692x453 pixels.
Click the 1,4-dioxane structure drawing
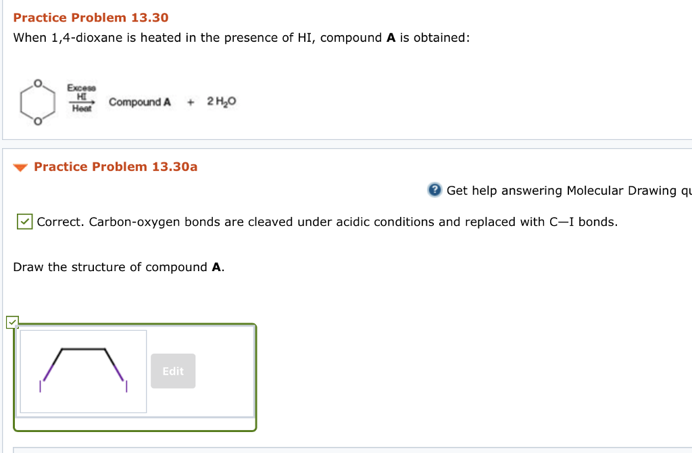[37, 103]
